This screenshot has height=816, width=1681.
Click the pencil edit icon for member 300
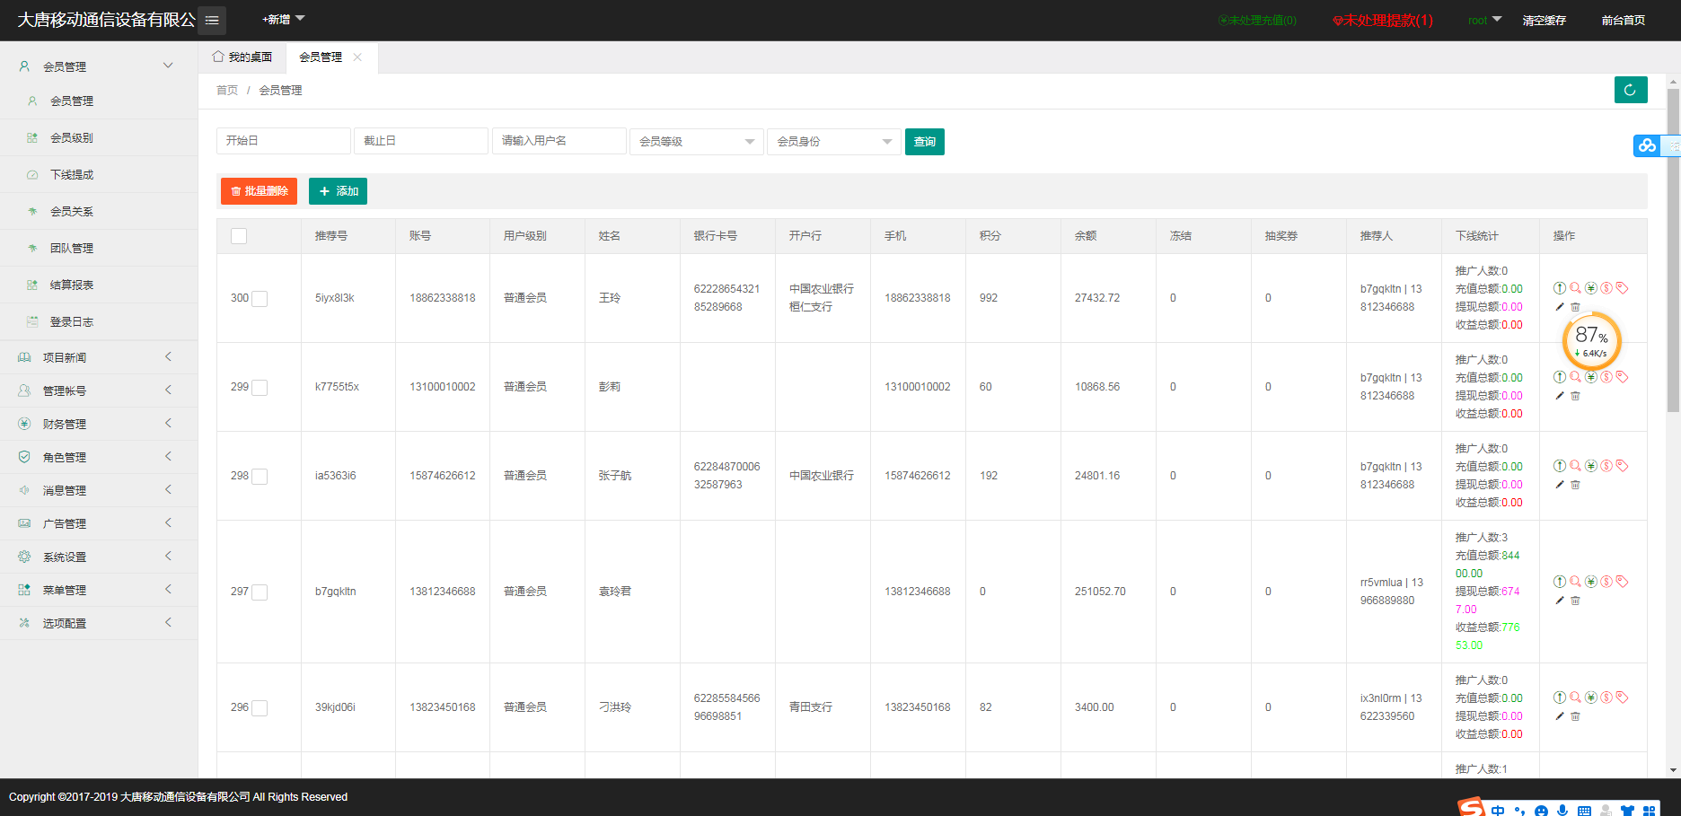tap(1560, 307)
